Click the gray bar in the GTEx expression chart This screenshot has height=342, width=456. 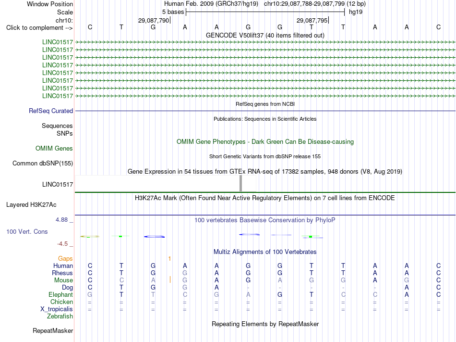tap(241, 183)
